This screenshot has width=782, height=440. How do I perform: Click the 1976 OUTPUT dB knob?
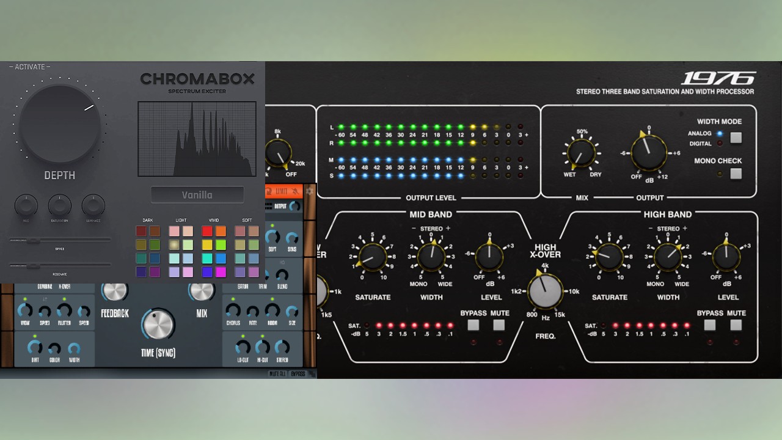[649, 153]
